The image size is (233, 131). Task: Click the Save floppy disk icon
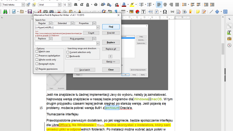click(x=30, y=11)
